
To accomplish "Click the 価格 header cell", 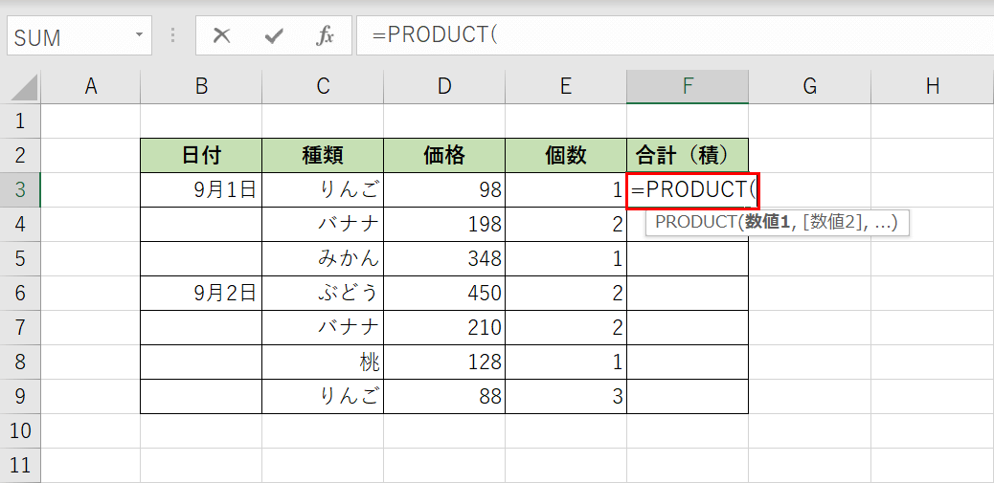I will click(444, 155).
